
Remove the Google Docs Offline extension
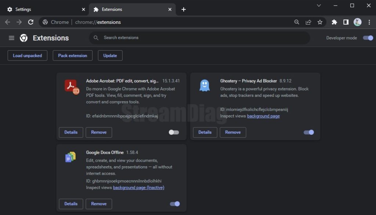(99, 204)
